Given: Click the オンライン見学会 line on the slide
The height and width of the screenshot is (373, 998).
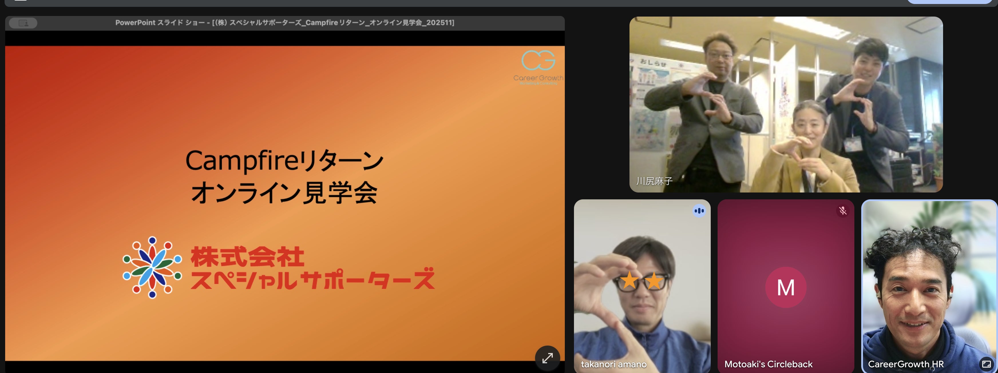Looking at the screenshot, I should point(284,192).
